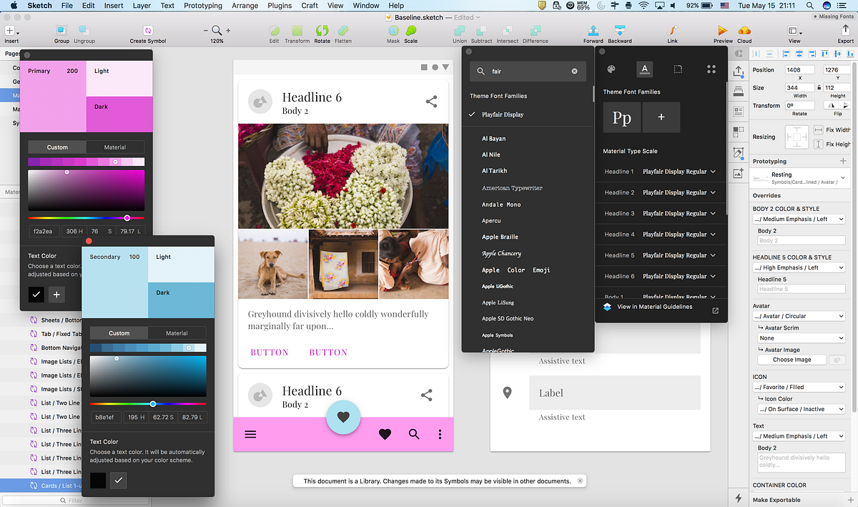Select checked text color swatch in Secondary panel
858x507 pixels.
point(118,481)
